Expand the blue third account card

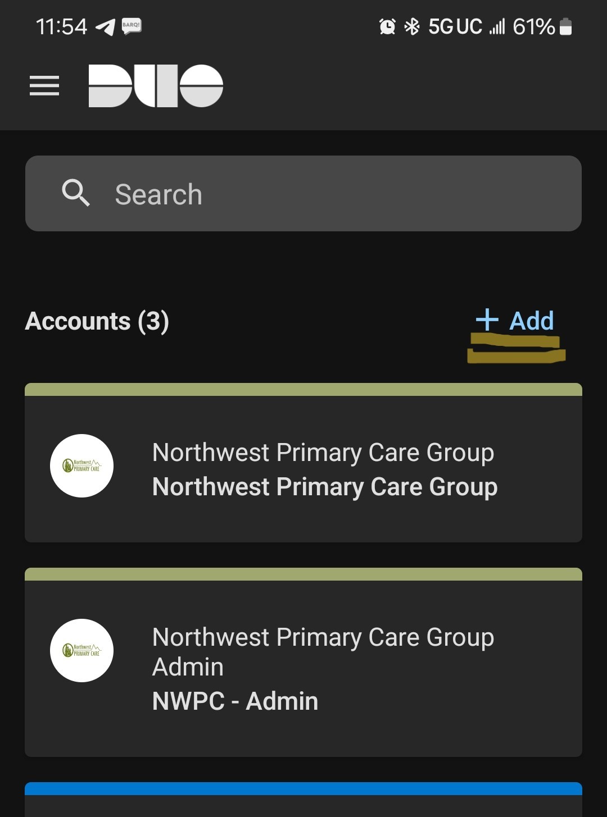click(303, 800)
